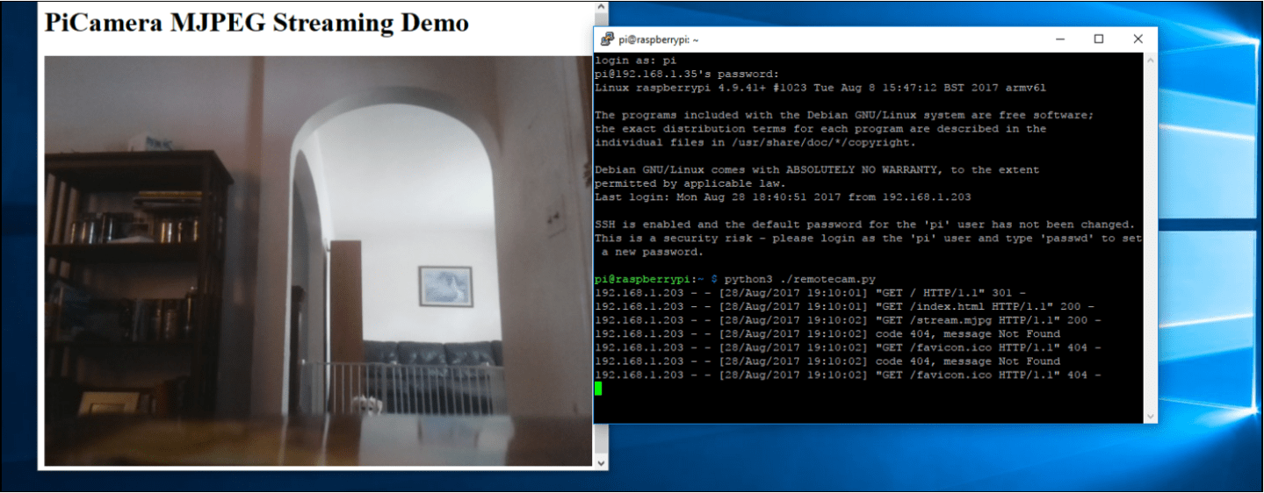Close the pi@raspberrypi terminal window
The image size is (1264, 493).
click(1138, 39)
